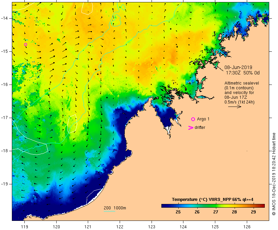Click the longitude axis label 121

click(88, 227)
